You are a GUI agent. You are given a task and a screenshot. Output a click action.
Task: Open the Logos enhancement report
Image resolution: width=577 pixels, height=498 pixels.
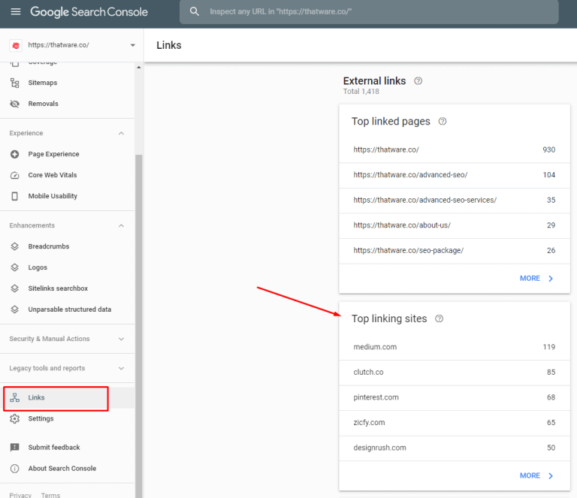pyautogui.click(x=38, y=267)
